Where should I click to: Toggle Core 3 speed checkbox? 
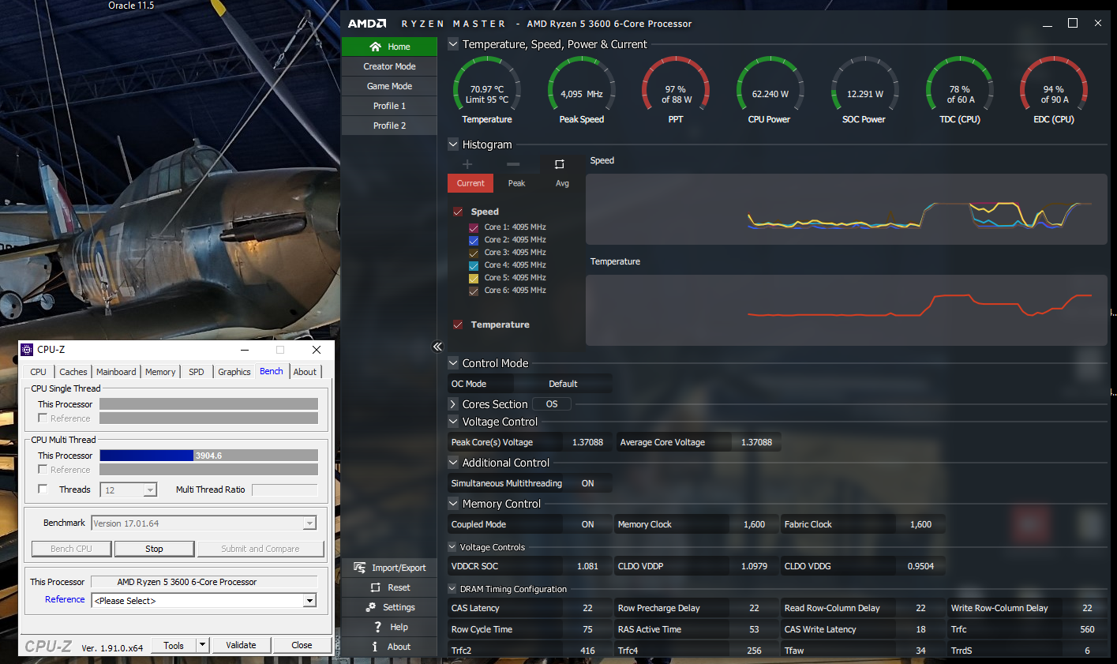coord(474,253)
